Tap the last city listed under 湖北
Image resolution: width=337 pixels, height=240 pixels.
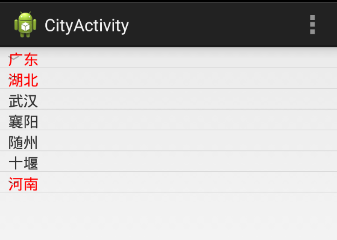[x=169, y=161]
